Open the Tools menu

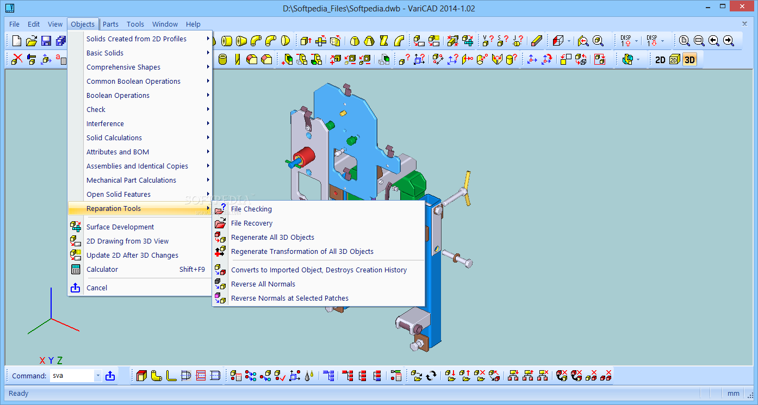[x=135, y=24]
